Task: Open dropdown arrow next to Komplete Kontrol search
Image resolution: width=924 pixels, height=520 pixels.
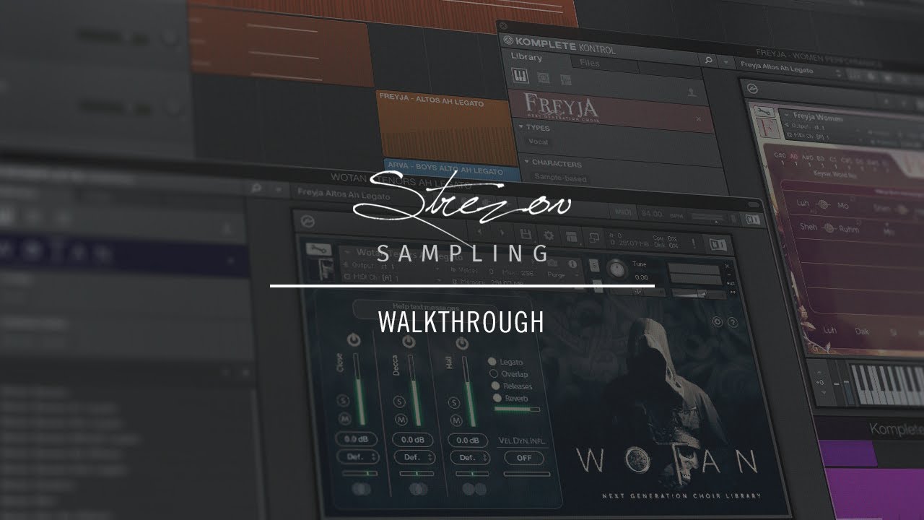Action: tap(725, 61)
